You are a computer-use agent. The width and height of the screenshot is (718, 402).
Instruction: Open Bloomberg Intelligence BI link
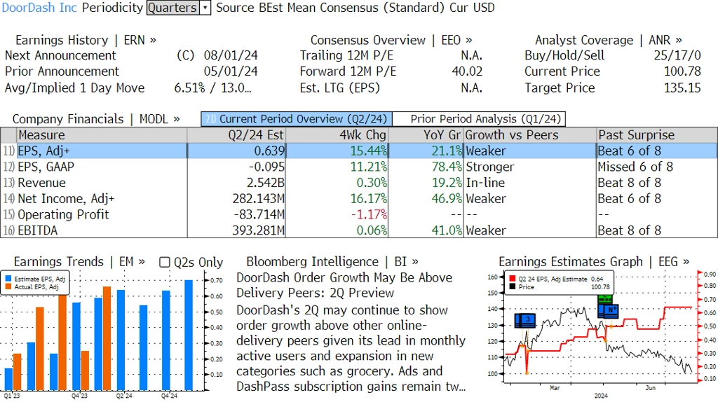(332, 262)
